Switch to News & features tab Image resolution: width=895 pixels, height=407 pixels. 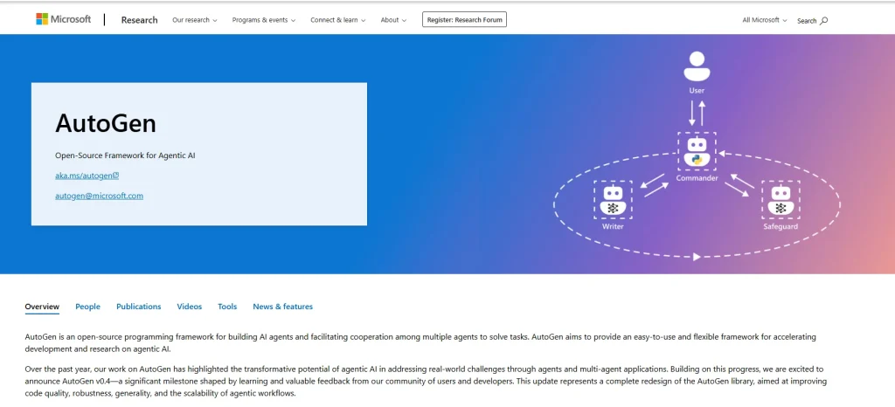pyautogui.click(x=282, y=307)
